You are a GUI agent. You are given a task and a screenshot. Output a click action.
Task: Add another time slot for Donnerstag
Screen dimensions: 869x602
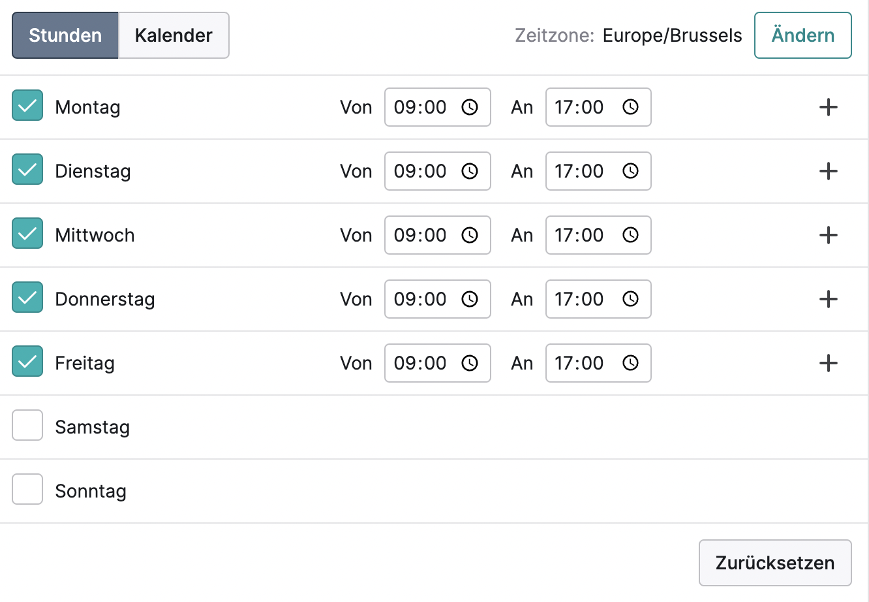828,299
